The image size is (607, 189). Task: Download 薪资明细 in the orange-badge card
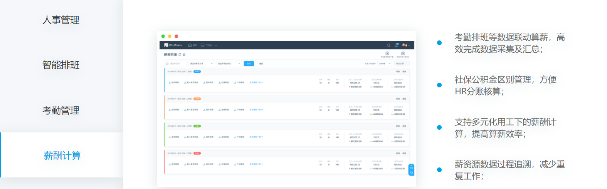[174, 110]
